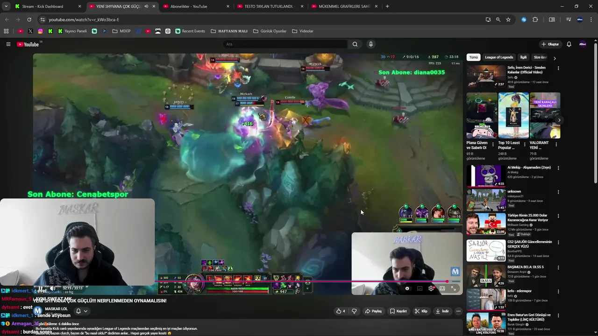Open MASKAR LOL channel name

56,309
